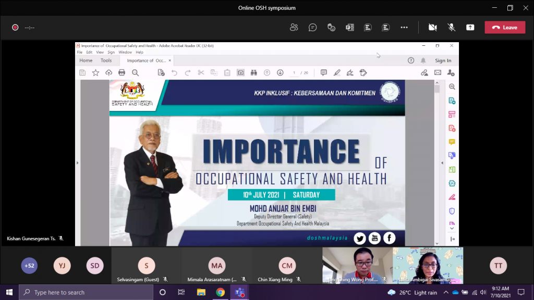Click the YouTube icon on the slide
This screenshot has width=534, height=300.
[374, 238]
